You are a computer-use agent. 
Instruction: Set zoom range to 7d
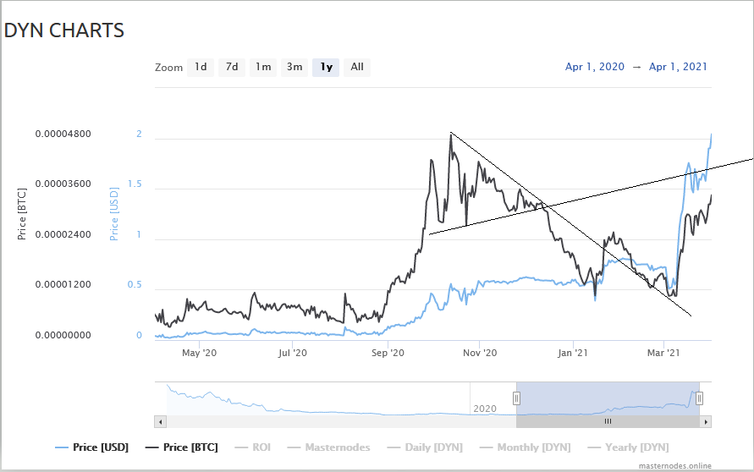click(232, 68)
